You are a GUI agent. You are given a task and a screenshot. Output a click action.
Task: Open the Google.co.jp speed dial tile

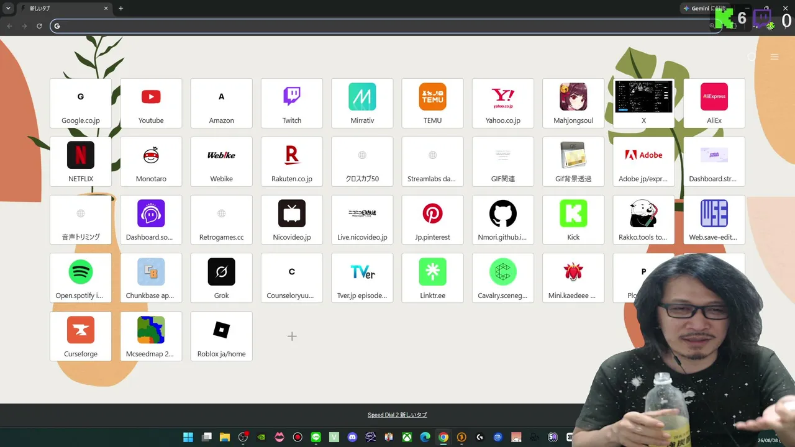click(x=81, y=103)
